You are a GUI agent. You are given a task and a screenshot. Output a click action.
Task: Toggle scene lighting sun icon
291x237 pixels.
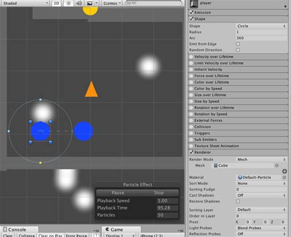click(69, 3)
